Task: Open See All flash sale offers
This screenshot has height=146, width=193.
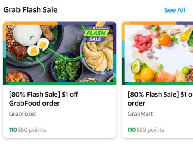Action: [175, 10]
